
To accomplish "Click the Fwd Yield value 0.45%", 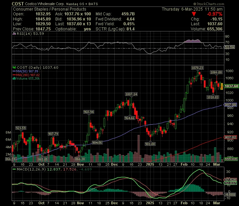I will (x=129, y=24).
